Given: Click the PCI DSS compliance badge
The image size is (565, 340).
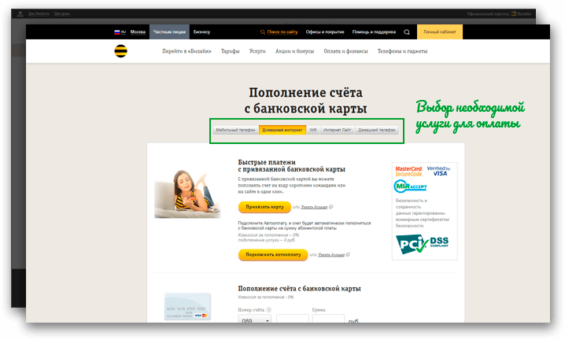Looking at the screenshot, I should point(423,246).
